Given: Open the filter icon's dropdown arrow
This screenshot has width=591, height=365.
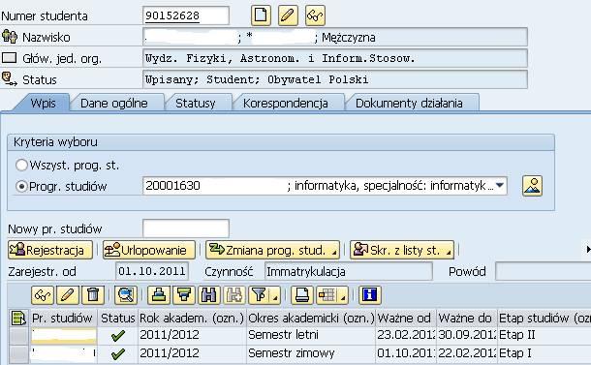Looking at the screenshot, I should pos(275,298).
